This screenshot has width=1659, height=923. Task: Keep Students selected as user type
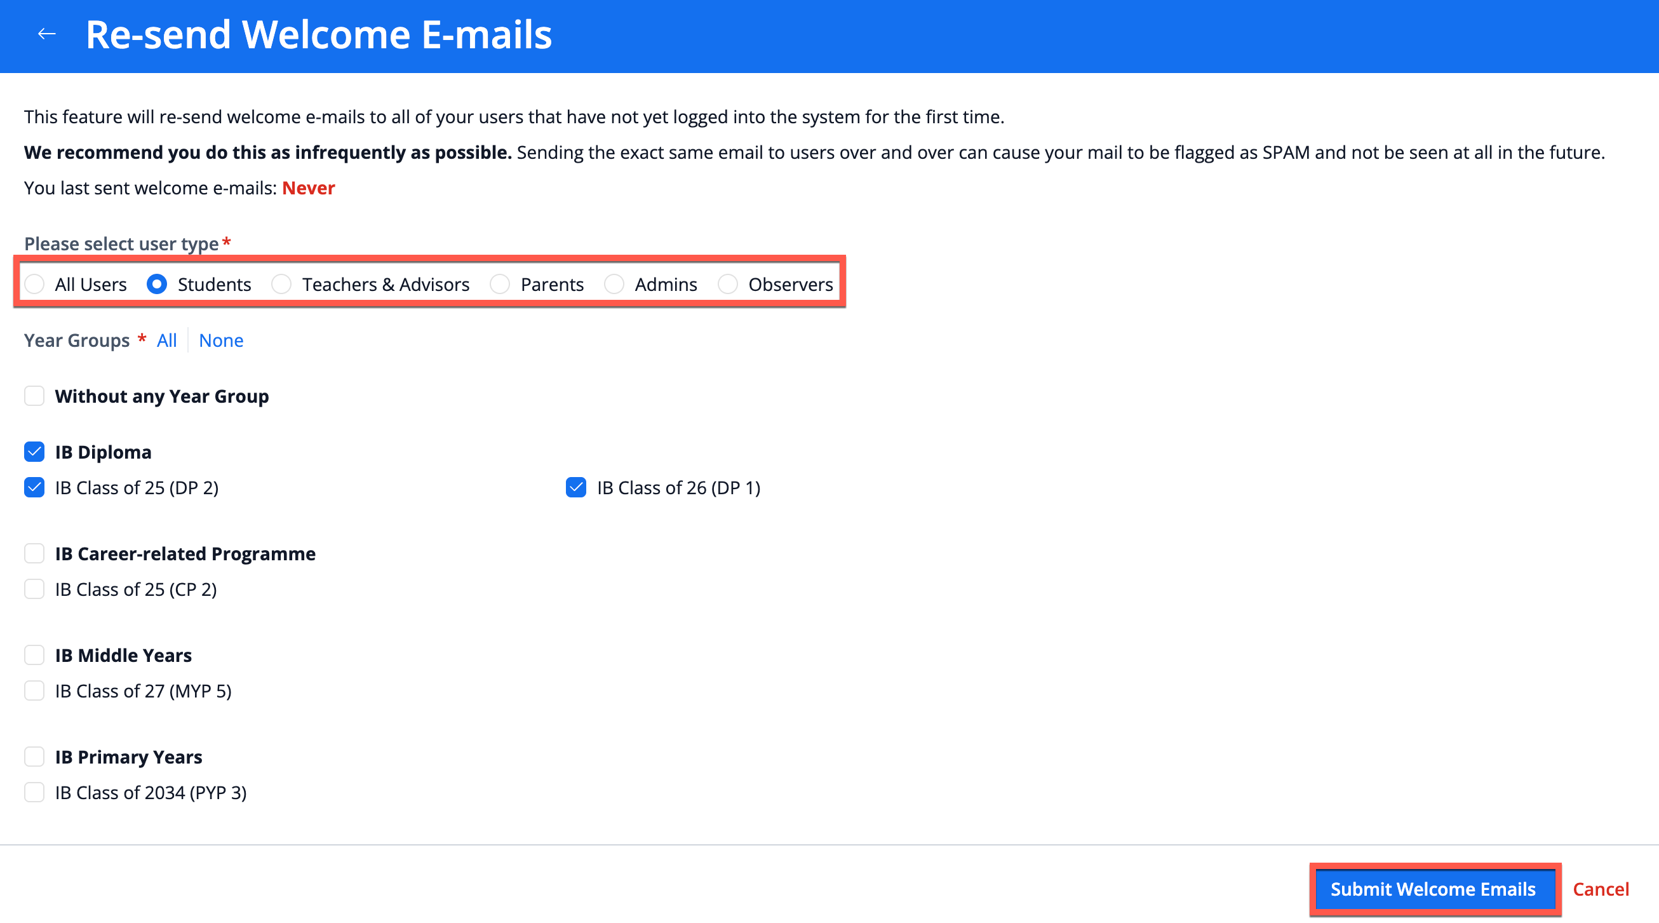click(x=156, y=284)
